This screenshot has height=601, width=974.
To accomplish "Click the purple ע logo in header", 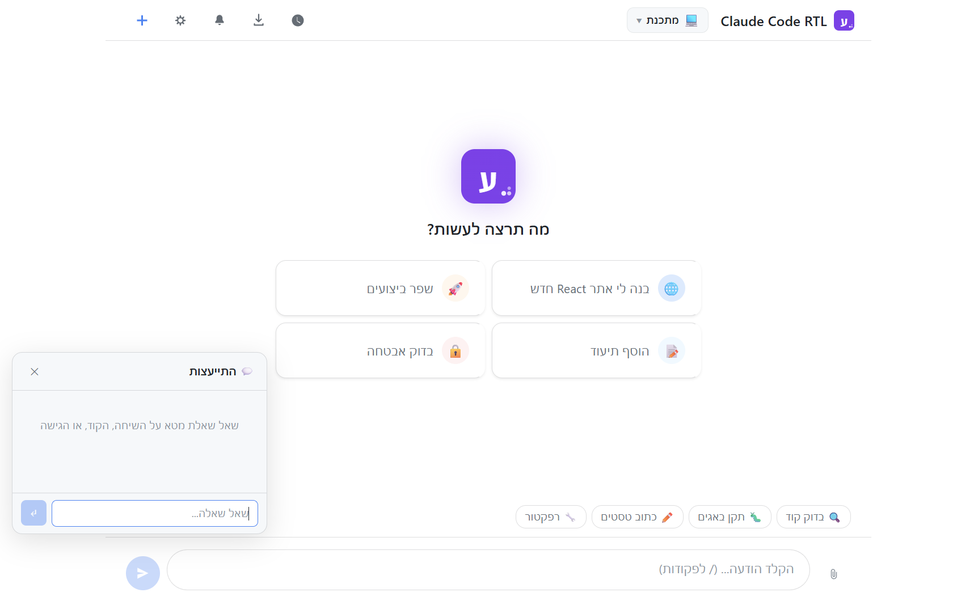I will coord(844,21).
